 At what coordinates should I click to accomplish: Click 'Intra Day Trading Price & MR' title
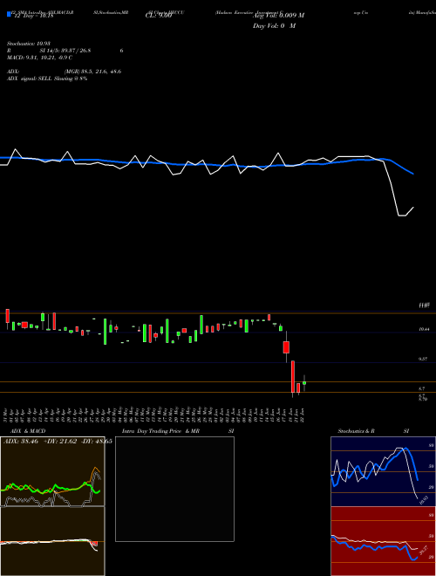coord(160,431)
